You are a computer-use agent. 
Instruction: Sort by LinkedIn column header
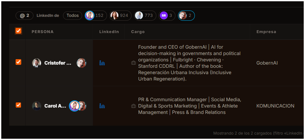pyautogui.click(x=109, y=32)
